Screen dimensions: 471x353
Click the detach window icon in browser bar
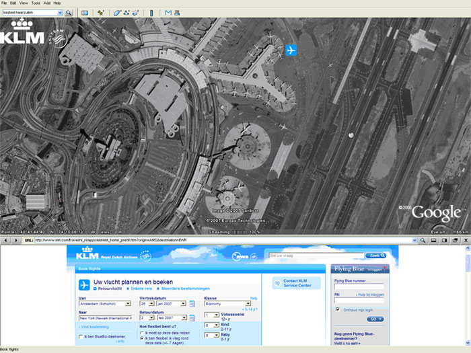(x=456, y=240)
